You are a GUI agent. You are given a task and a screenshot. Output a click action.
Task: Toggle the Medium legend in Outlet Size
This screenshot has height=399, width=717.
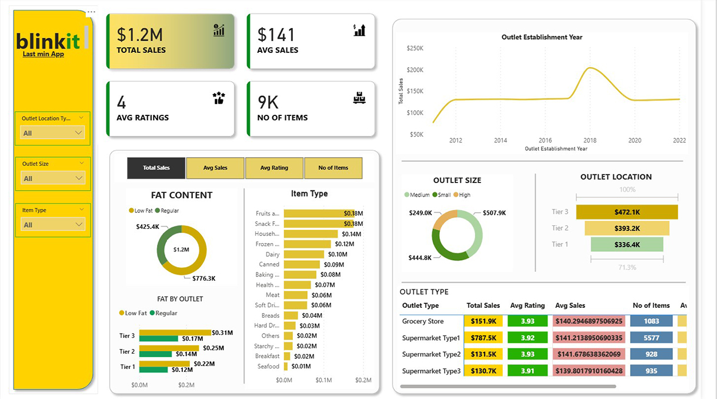pyautogui.click(x=417, y=195)
